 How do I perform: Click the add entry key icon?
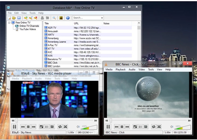click(26, 18)
